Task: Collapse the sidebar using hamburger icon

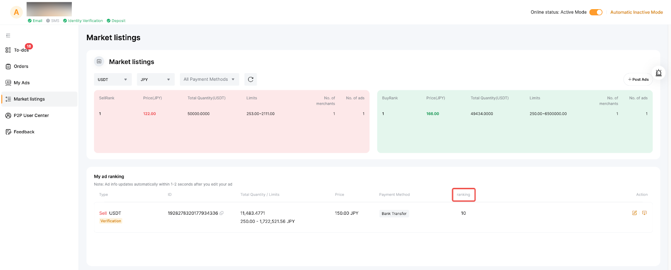Action: (x=8, y=36)
